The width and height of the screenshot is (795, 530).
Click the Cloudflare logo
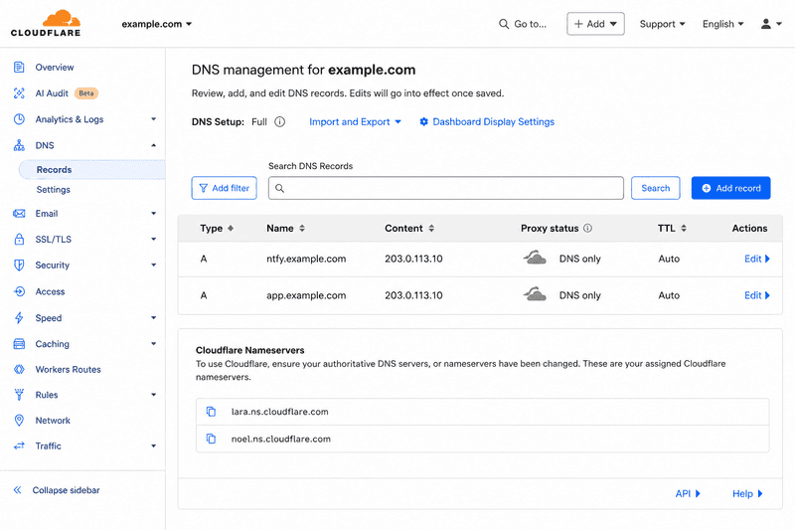point(46,23)
